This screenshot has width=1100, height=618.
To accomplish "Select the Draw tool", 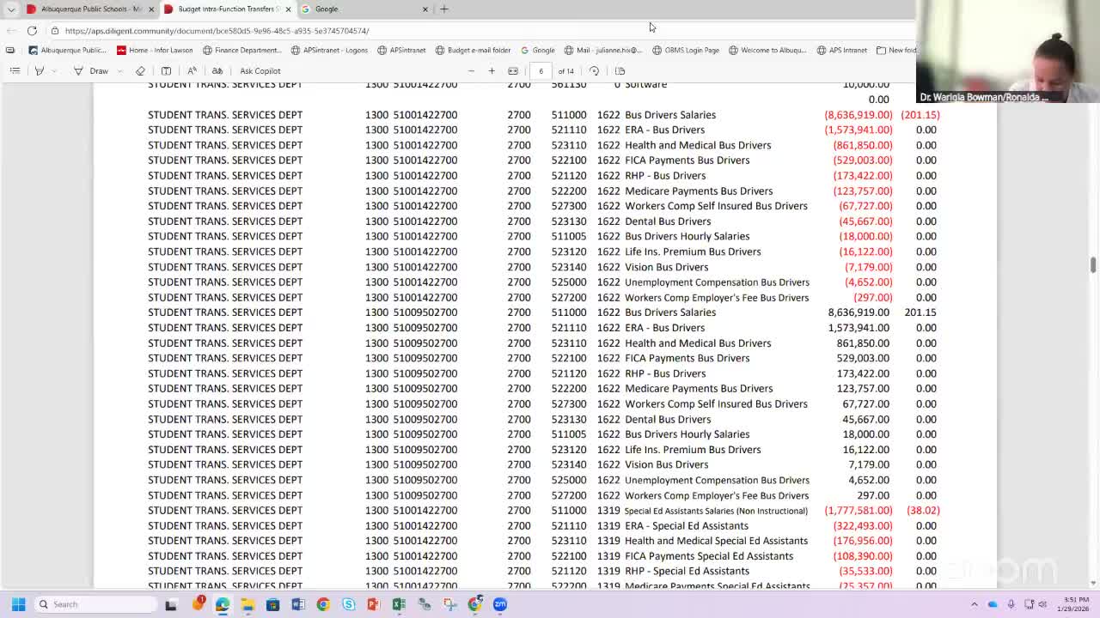I will 91,70.
